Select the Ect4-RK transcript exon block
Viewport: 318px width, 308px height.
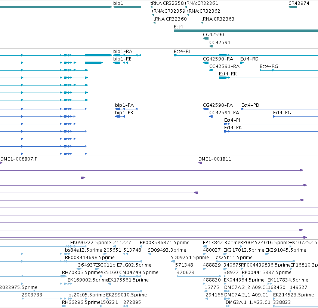pos(223,78)
